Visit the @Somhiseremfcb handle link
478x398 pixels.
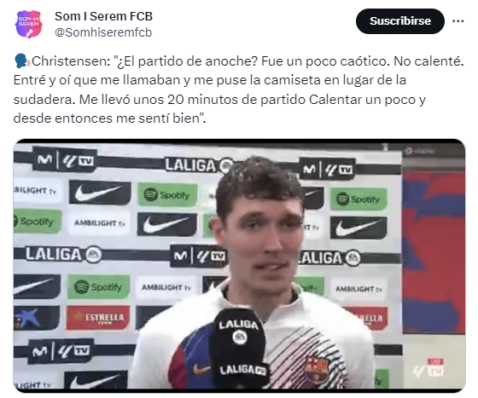pyautogui.click(x=103, y=32)
